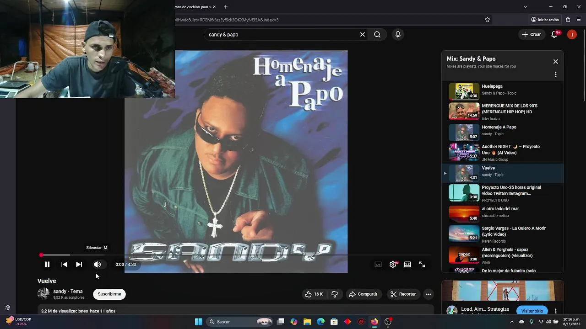Click taskbar Buscar search box
This screenshot has height=329, width=586.
coord(240,322)
